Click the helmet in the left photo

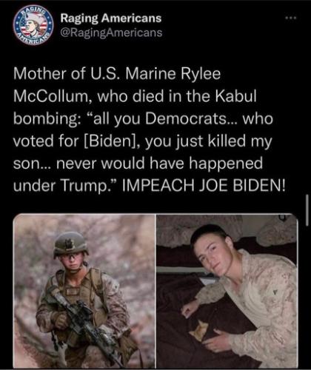point(70,244)
